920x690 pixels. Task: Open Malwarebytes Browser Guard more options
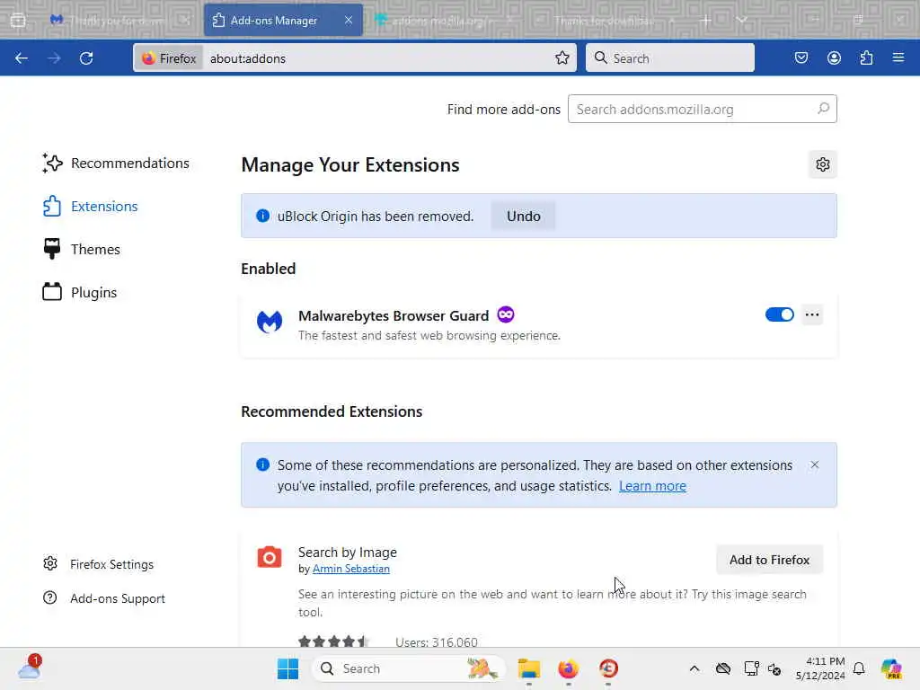click(x=812, y=314)
